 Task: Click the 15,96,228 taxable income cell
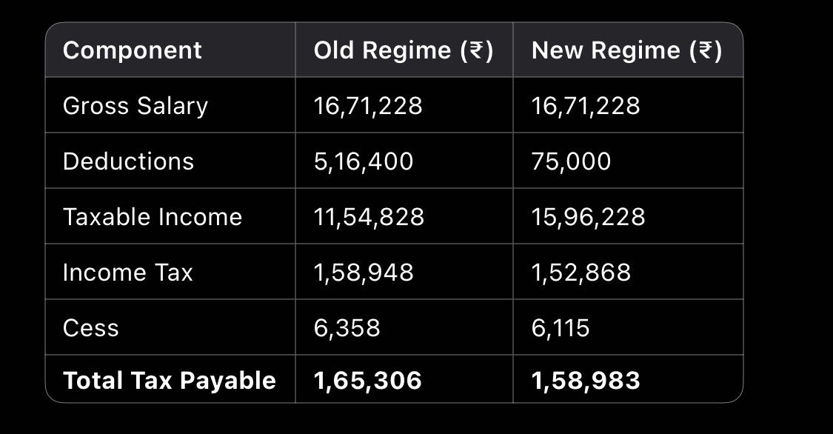click(x=588, y=217)
